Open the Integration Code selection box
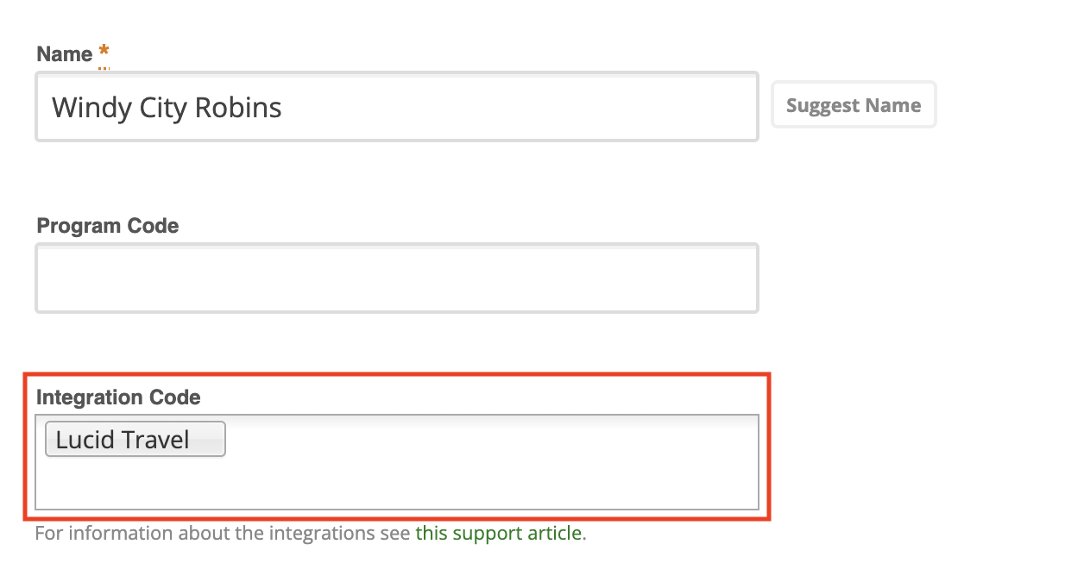The width and height of the screenshot is (1065, 588). coord(397,462)
